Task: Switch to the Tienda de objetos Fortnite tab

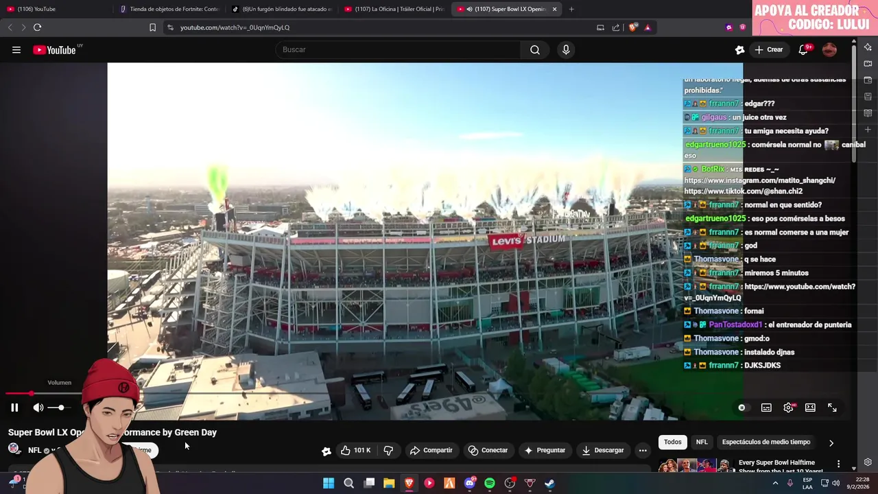Action: point(169,9)
